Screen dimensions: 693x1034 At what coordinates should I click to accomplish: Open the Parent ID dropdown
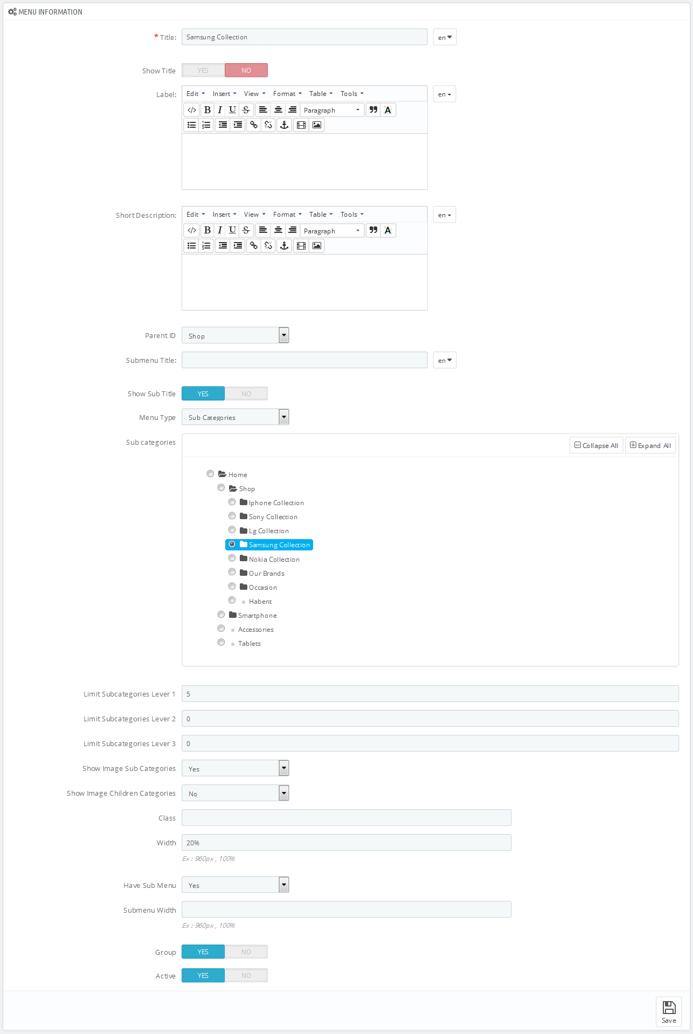[235, 335]
